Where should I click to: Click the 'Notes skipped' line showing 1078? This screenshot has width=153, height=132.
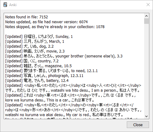(x=55, y=27)
